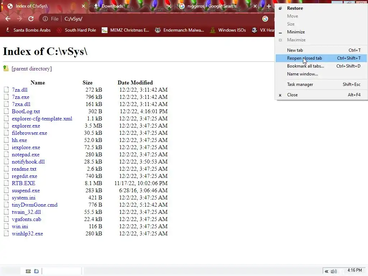The height and width of the screenshot is (276, 368).
Task: Open the South Hard Pole bookmark
Action: (77, 30)
